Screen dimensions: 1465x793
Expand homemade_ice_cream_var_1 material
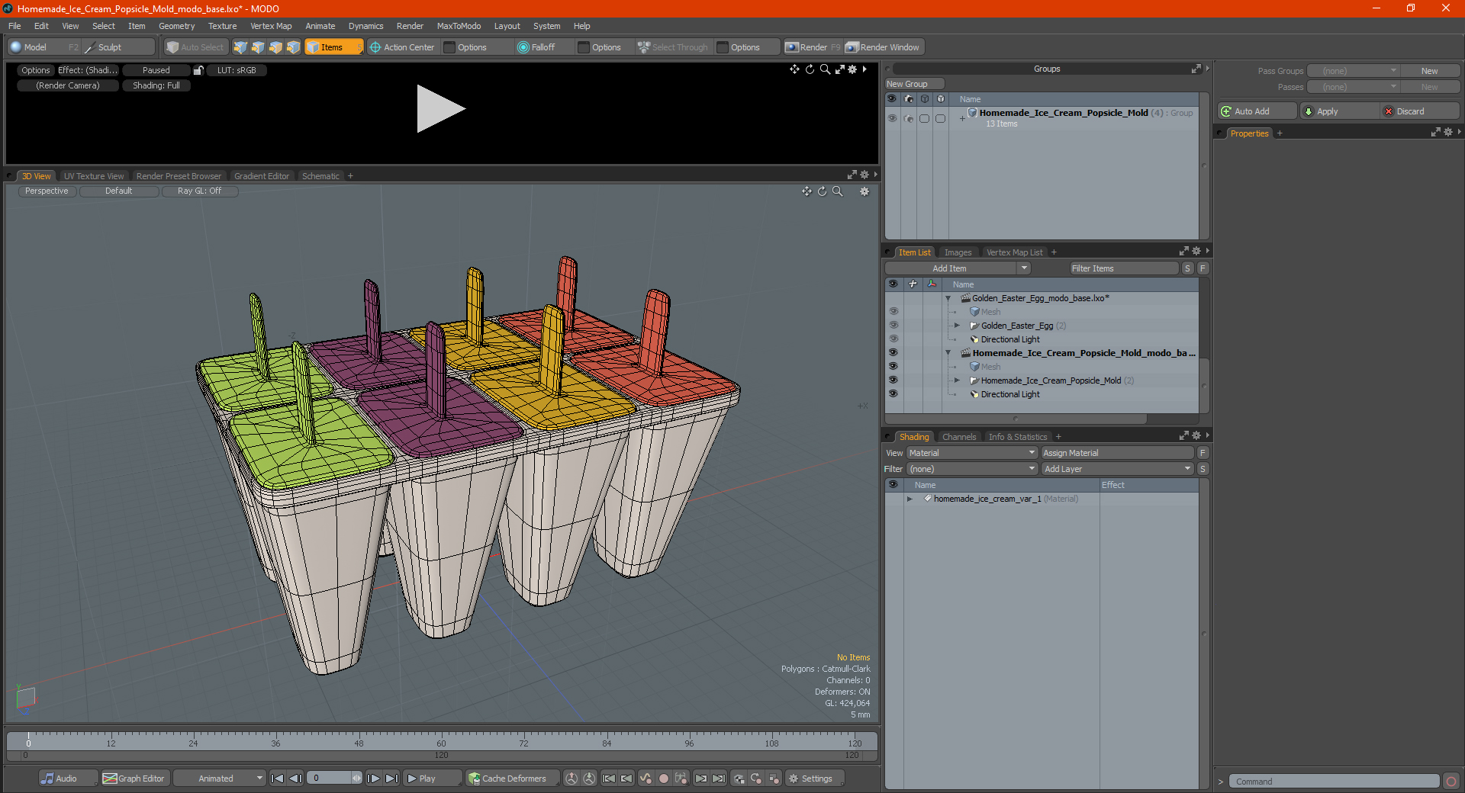910,499
